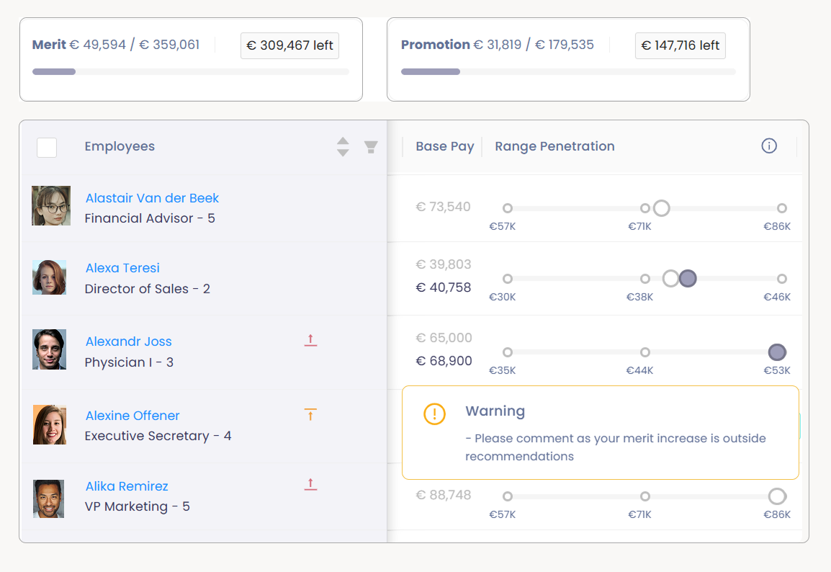Click Alexandr Joss's marker at €53K

tap(777, 352)
